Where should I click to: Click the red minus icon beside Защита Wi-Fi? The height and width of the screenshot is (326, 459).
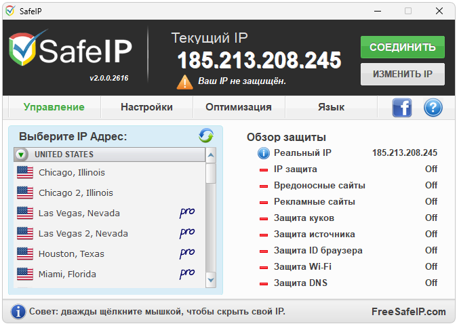tap(264, 268)
